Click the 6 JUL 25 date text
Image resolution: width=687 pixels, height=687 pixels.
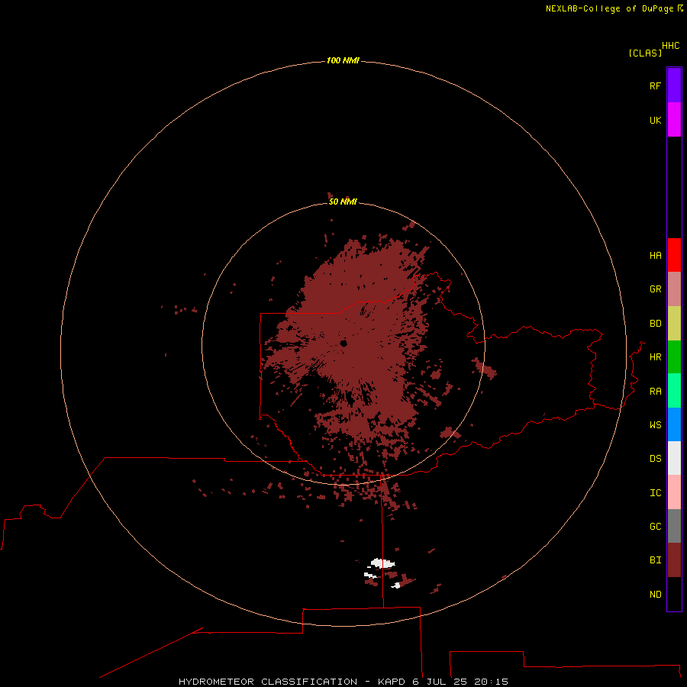click(439, 682)
